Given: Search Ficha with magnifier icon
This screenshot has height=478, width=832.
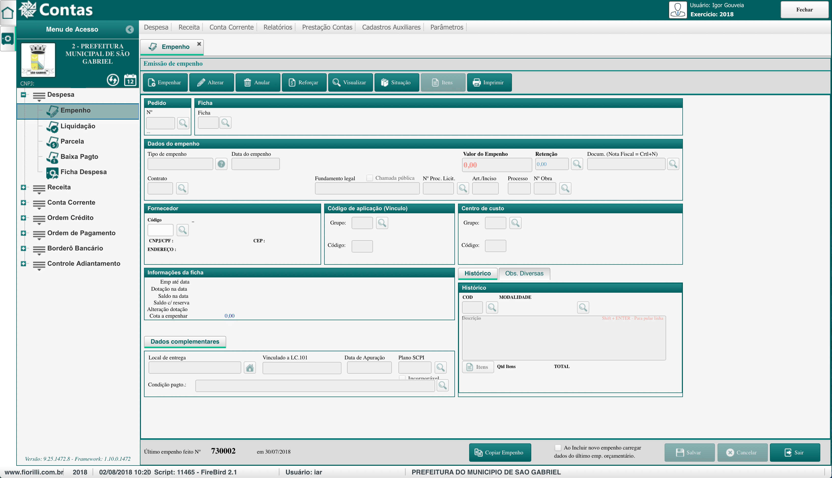Looking at the screenshot, I should point(225,123).
